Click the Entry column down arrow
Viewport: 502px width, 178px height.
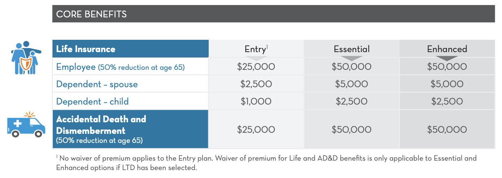tap(256, 58)
